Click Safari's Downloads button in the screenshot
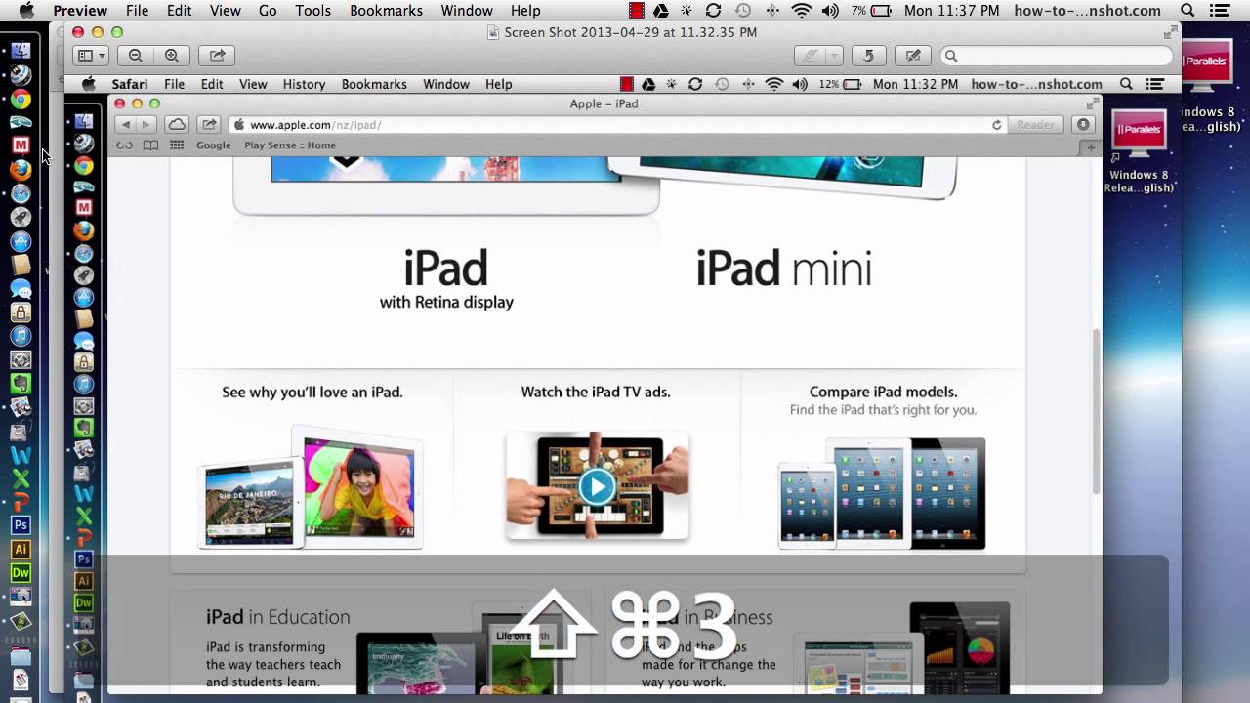The width and height of the screenshot is (1250, 703). pyautogui.click(x=1082, y=125)
